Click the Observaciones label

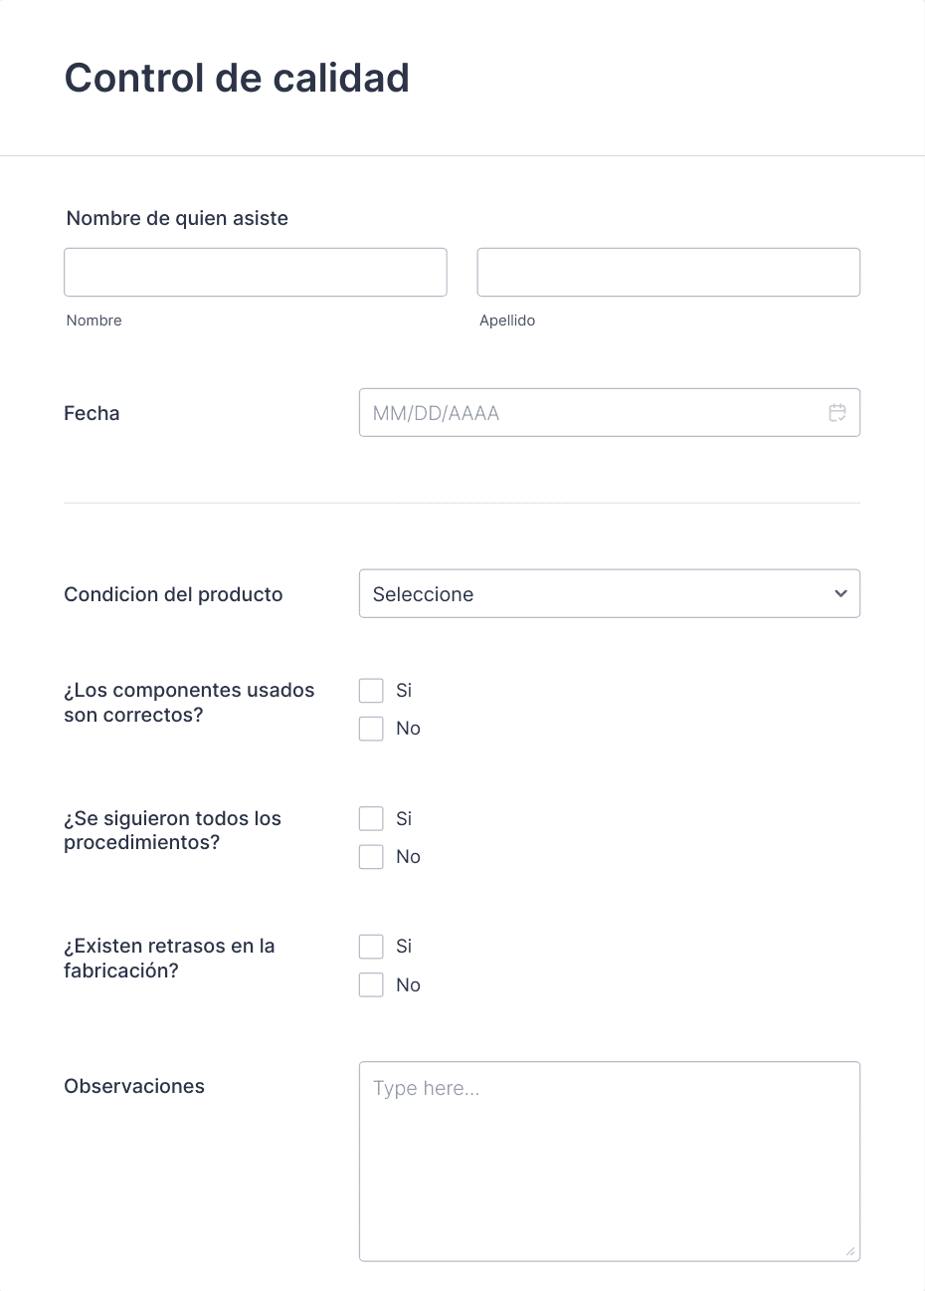pyautogui.click(x=134, y=1086)
